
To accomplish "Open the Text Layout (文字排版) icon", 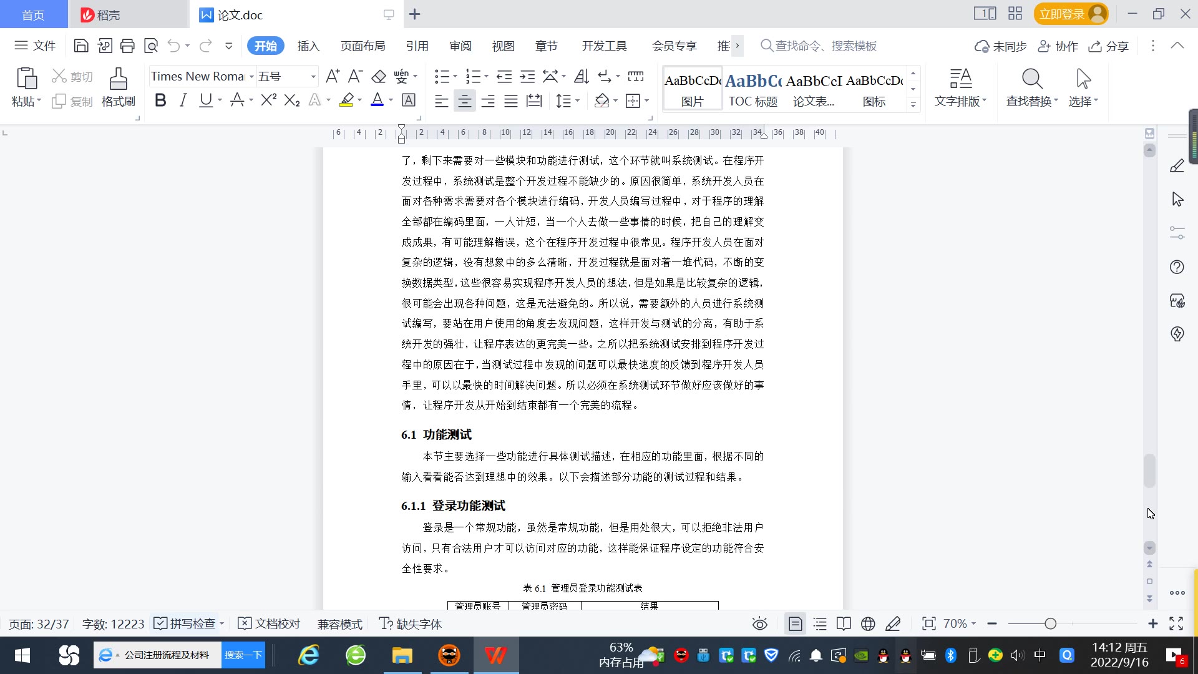I will click(961, 79).
